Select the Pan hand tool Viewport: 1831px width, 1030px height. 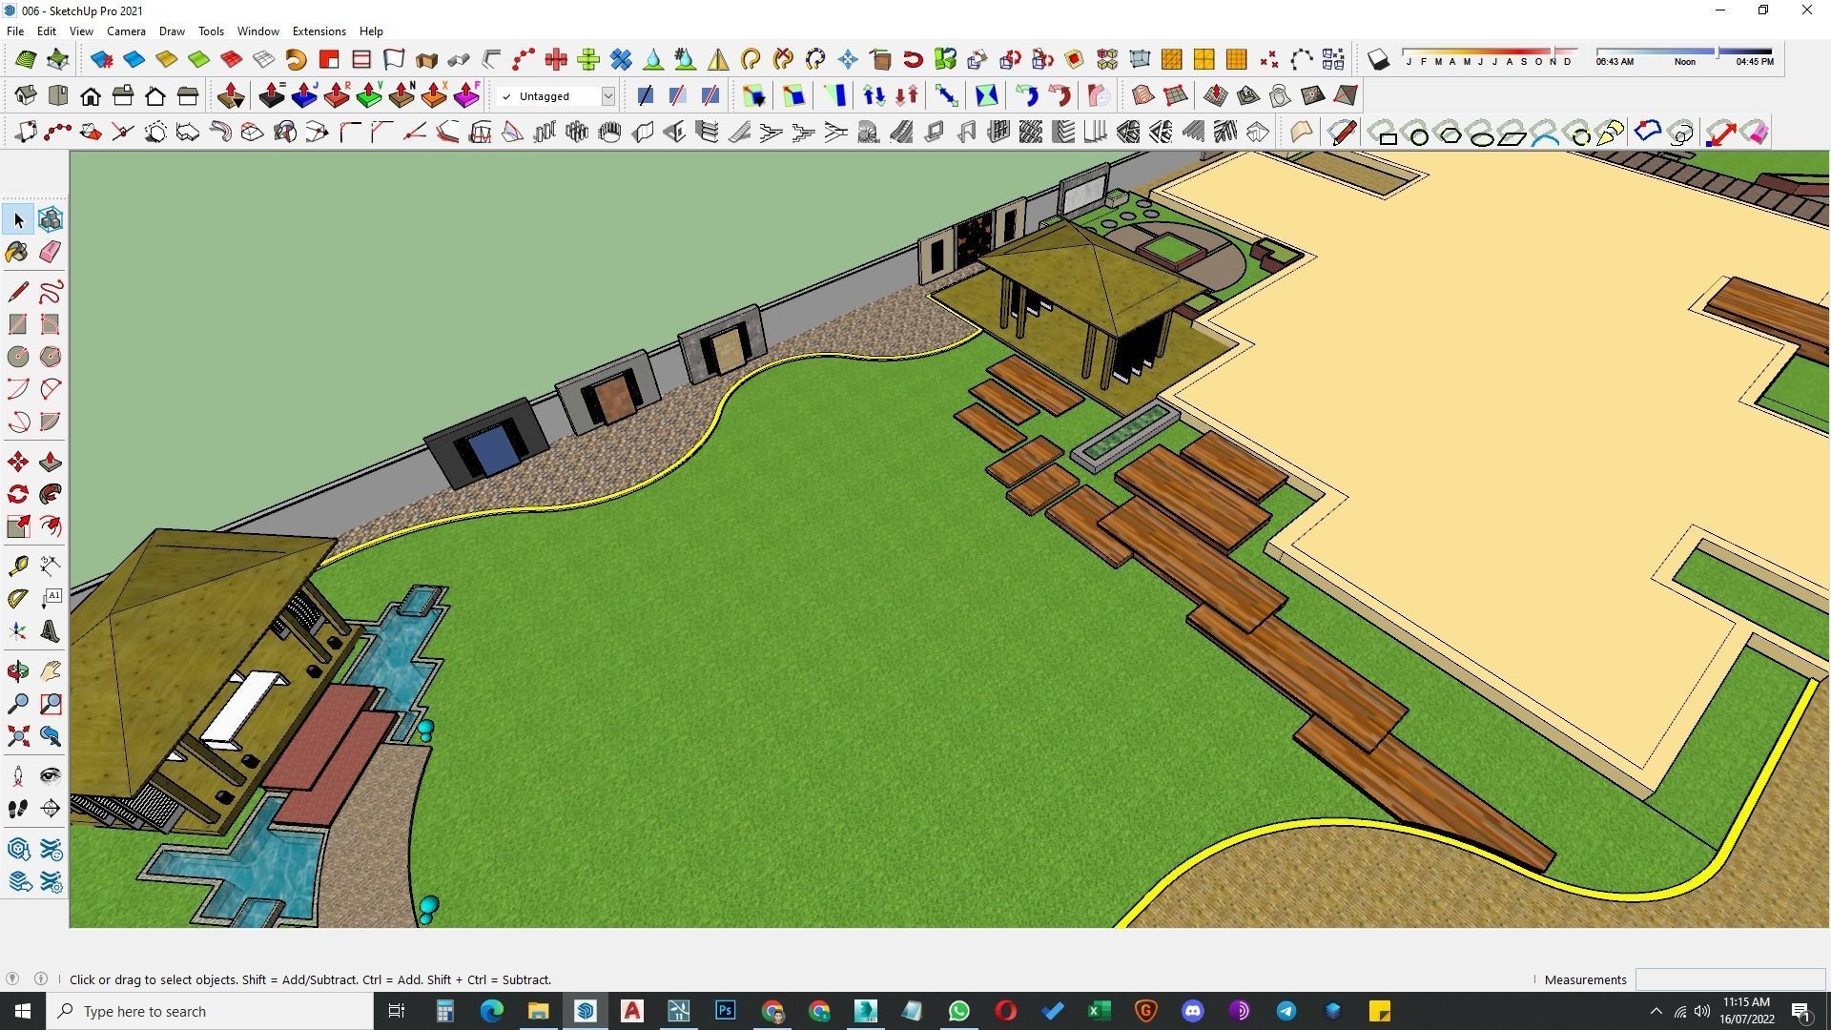coord(51,671)
